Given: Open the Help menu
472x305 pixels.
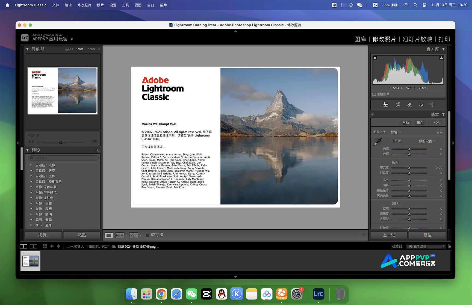Looking at the screenshot, I should coord(163,5).
